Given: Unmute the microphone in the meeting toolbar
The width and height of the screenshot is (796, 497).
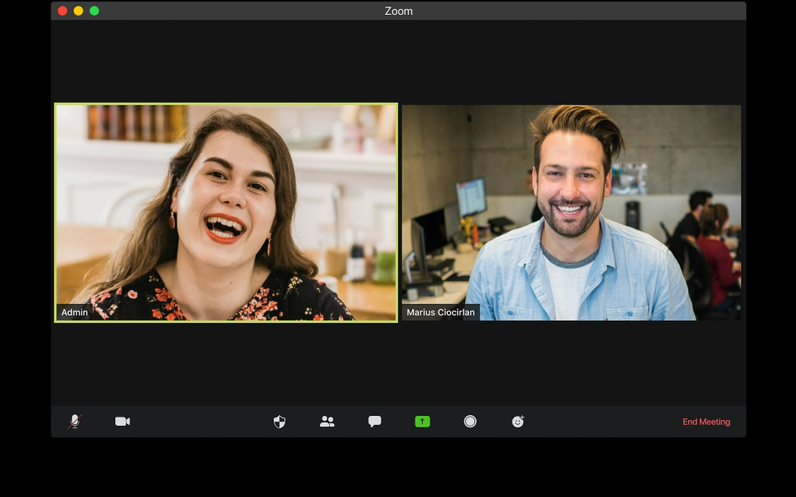Looking at the screenshot, I should (75, 422).
